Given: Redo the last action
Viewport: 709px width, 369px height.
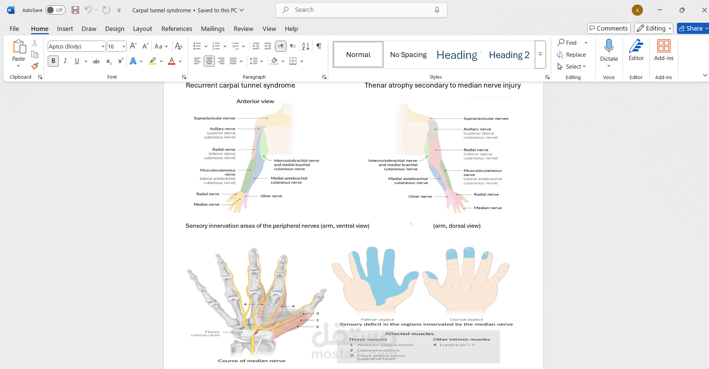Looking at the screenshot, I should [106, 10].
